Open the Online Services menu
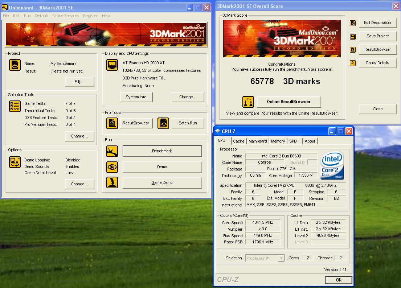401x288 pixels. point(65,16)
